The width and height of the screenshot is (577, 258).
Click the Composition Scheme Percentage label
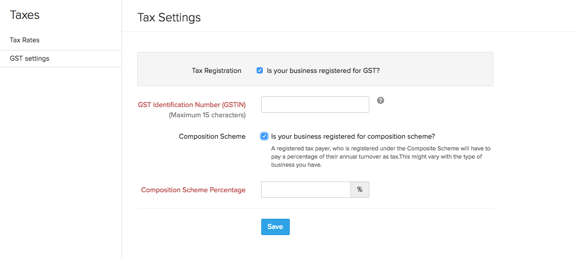(193, 190)
